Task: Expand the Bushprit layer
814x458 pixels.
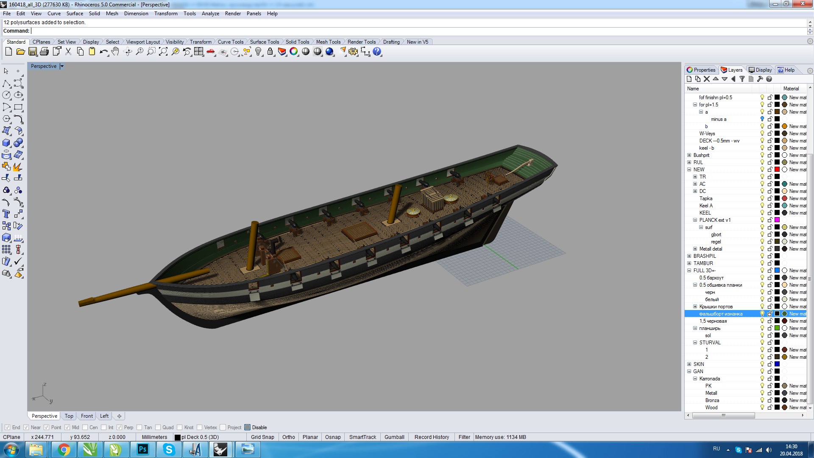Action: pyautogui.click(x=689, y=155)
